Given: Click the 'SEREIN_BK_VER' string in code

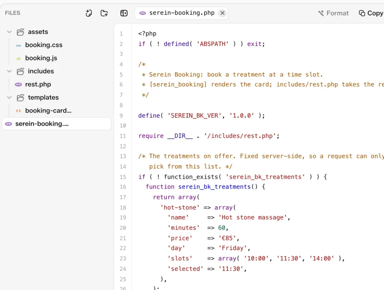Looking at the screenshot, I should 195,116.
